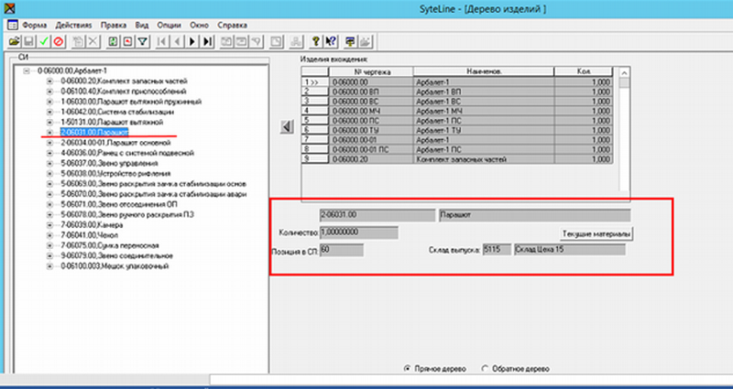Select the Обратное дерево radio button
Viewport: 733px width, 389px height.
click(485, 368)
